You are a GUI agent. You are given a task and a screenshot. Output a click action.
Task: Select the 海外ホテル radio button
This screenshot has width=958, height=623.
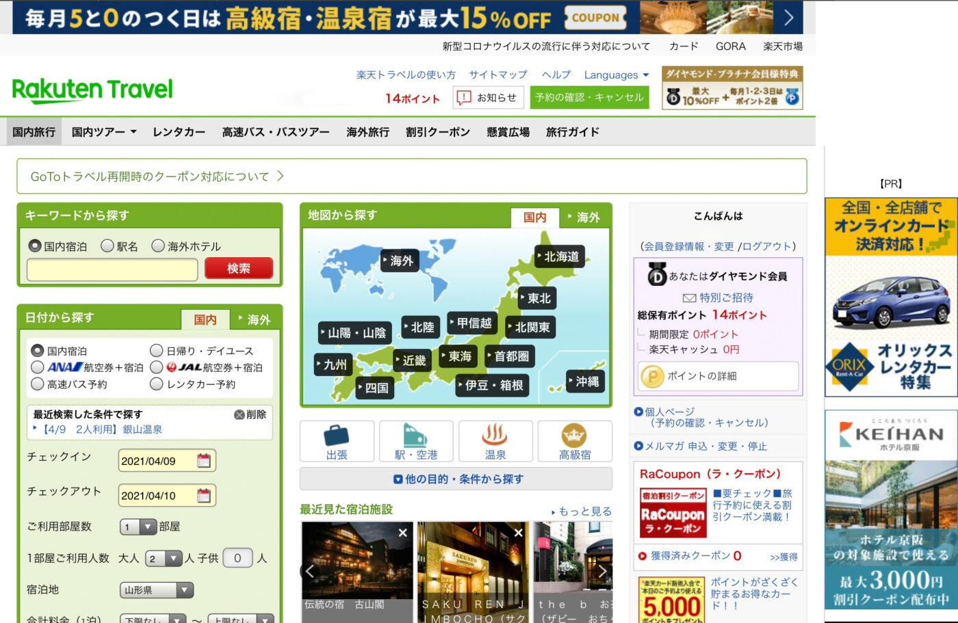158,246
